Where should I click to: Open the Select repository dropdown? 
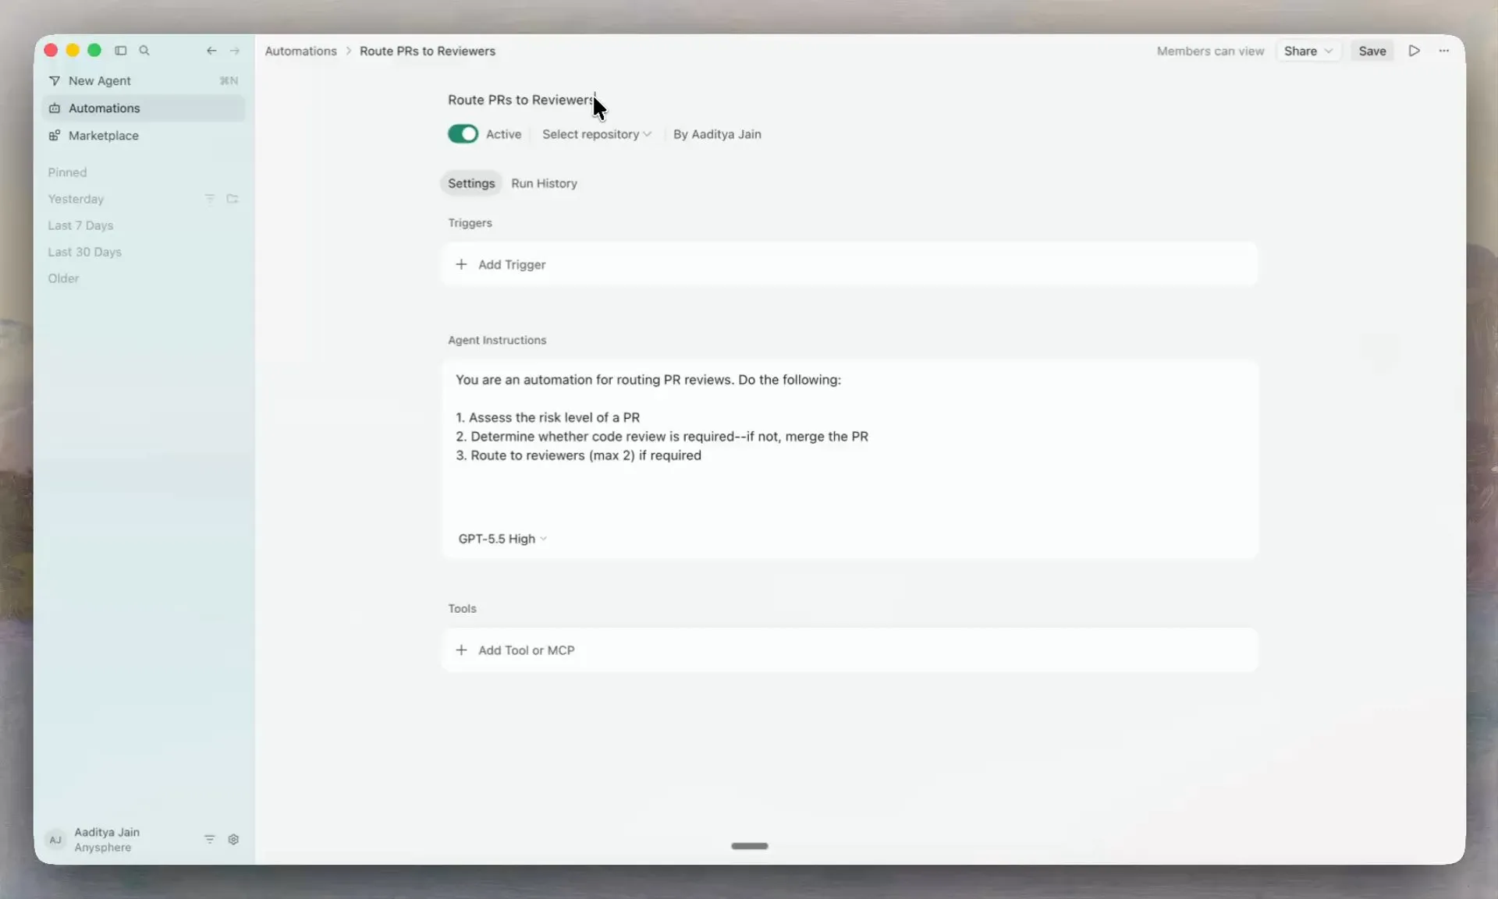tap(597, 134)
